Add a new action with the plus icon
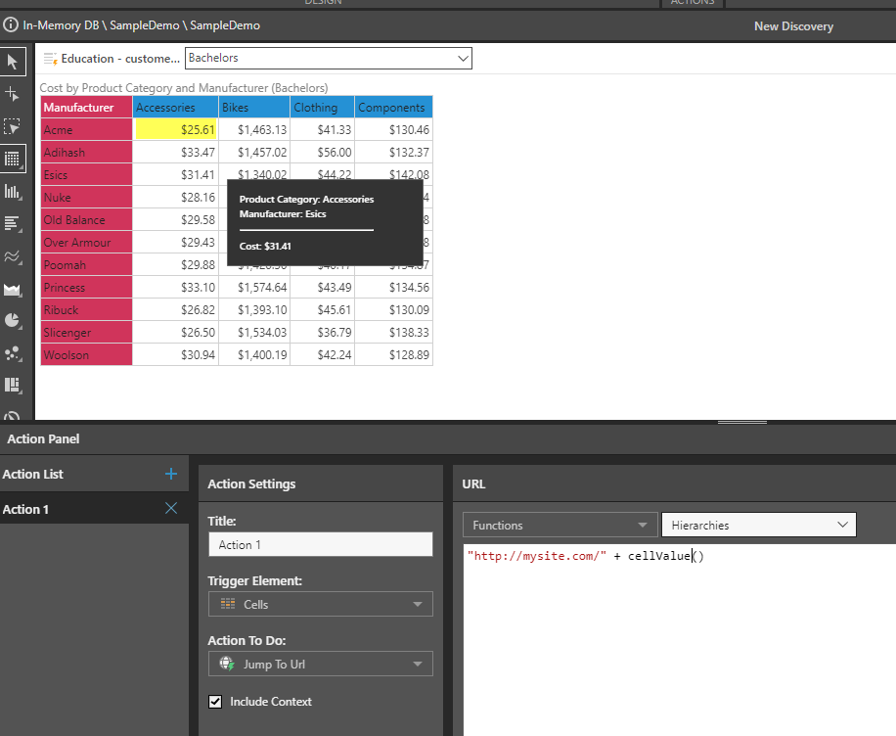 tap(171, 474)
